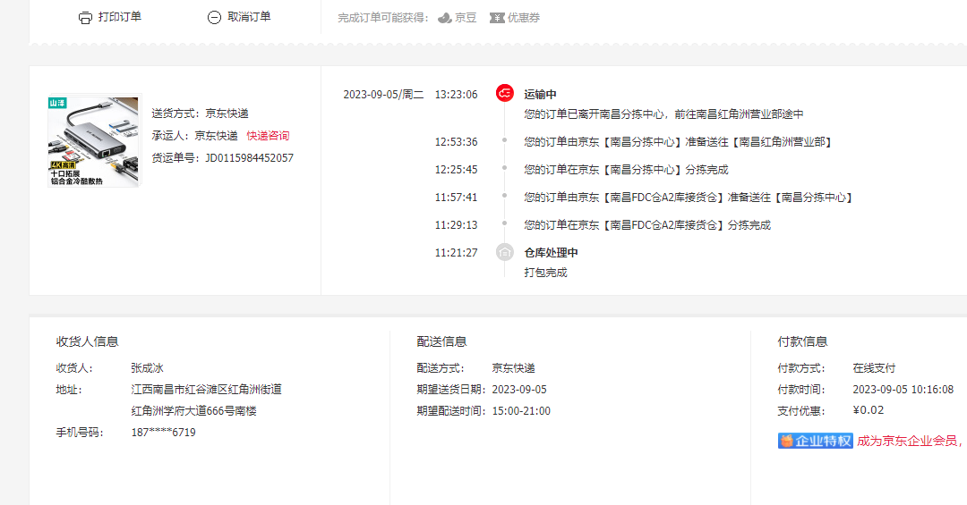Click the printer icon beside 打印订单

(x=85, y=18)
